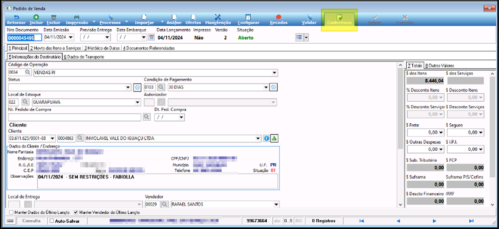
Task: Select the 1 Principal tab
Action: click(x=18, y=48)
